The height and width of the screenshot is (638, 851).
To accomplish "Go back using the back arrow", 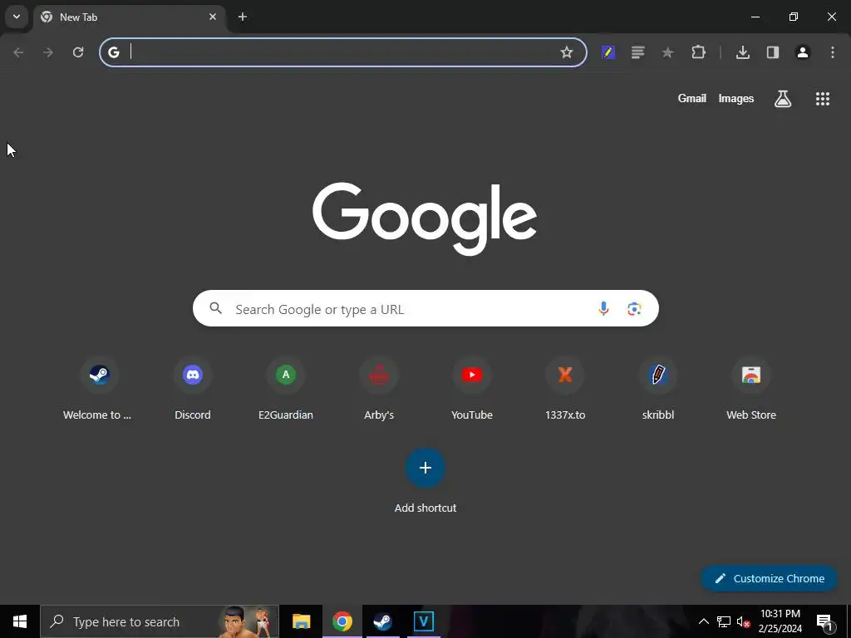I will (18, 52).
